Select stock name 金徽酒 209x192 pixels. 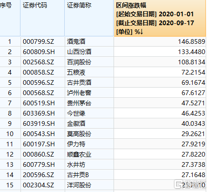76,123
